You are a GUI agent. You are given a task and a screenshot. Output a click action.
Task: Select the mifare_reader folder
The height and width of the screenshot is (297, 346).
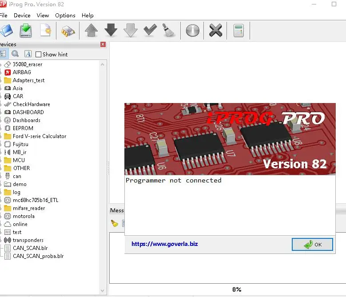(29, 208)
